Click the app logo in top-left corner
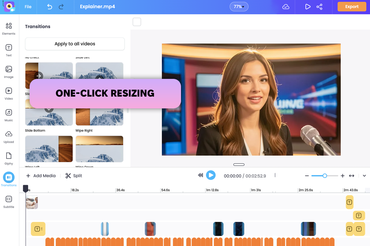This screenshot has width=370, height=246. (9, 6)
